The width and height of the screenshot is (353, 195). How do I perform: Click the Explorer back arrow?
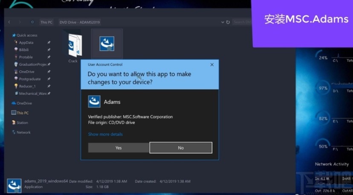[9, 22]
